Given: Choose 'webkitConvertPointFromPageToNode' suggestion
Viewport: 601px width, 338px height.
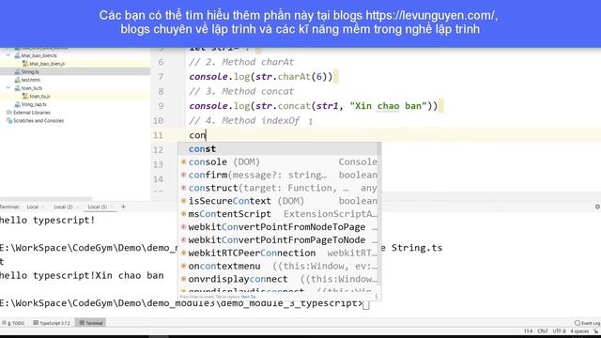Looking at the screenshot, I should tap(279, 240).
